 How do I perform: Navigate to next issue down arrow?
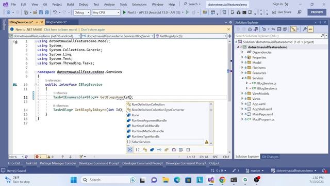(70, 157)
